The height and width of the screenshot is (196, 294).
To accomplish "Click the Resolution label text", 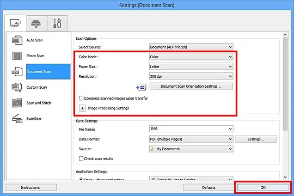I will point(88,76).
